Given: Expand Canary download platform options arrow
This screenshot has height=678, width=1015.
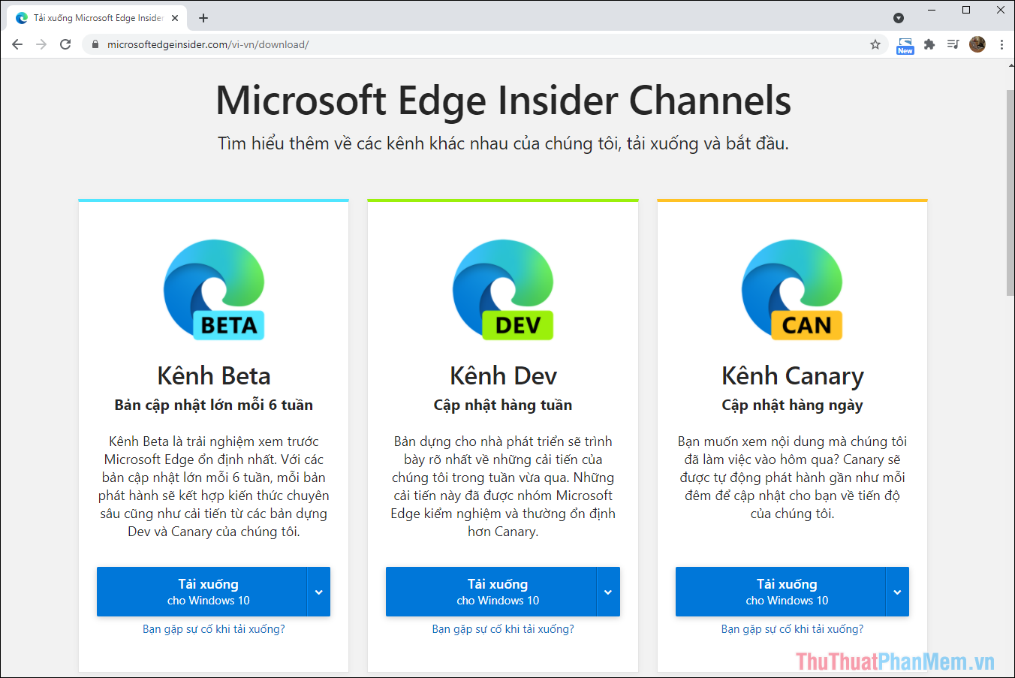Looking at the screenshot, I should [898, 592].
